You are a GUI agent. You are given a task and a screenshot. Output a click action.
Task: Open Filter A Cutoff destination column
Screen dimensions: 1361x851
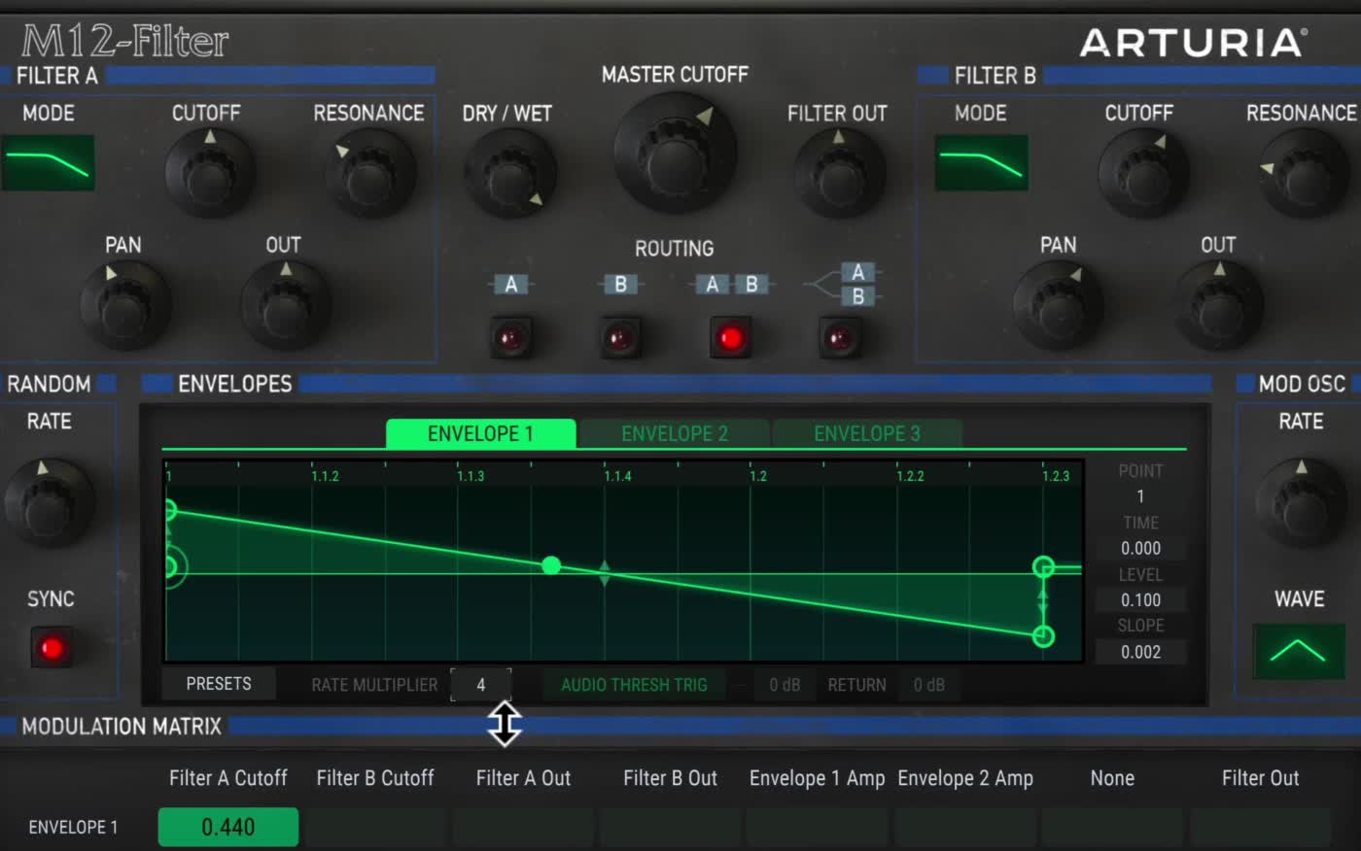pyautogui.click(x=228, y=778)
